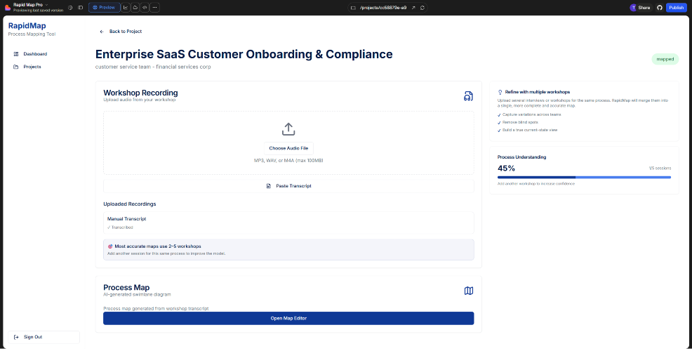Image resolution: width=692 pixels, height=351 pixels.
Task: Refresh the preview with reload icon
Action: point(422,8)
